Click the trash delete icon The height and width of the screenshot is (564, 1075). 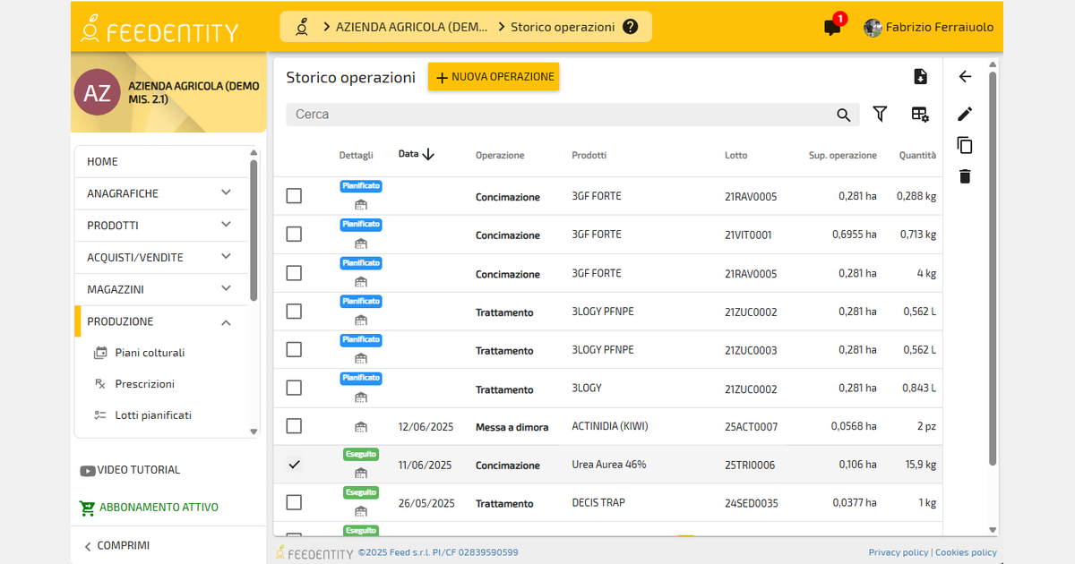click(964, 176)
